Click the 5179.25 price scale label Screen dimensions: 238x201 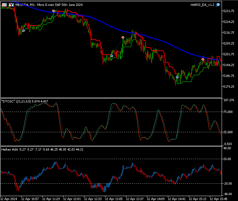pos(229,86)
